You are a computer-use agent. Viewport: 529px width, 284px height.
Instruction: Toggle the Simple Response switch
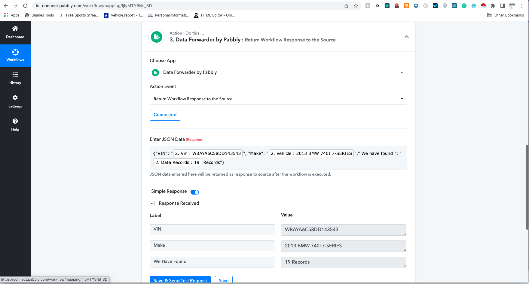click(195, 192)
